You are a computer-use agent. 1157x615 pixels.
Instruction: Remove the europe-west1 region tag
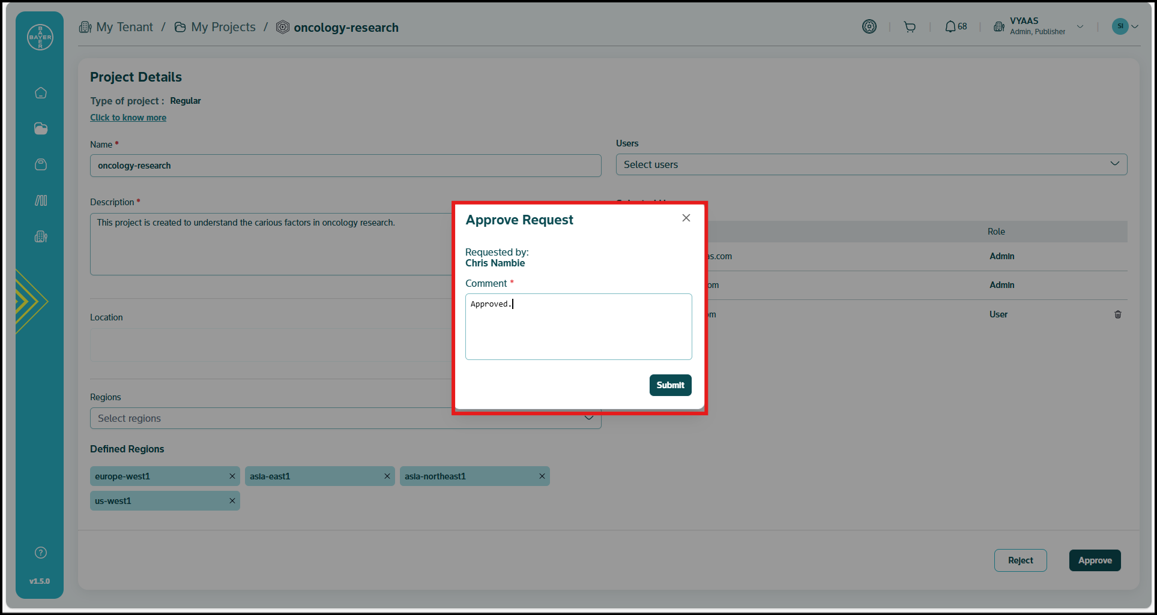coord(232,476)
